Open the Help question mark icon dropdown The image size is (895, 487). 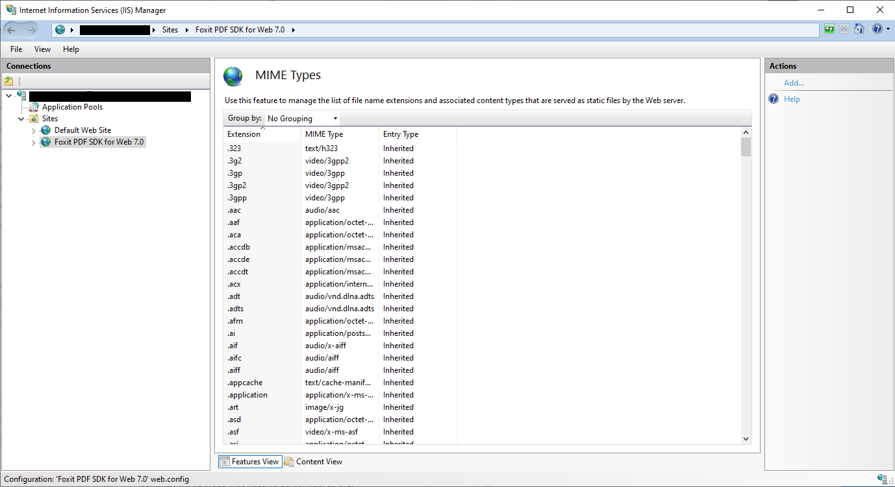tap(880, 29)
